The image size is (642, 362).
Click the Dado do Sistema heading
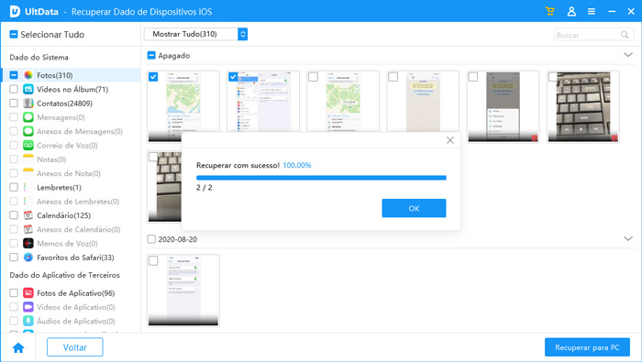39,57
